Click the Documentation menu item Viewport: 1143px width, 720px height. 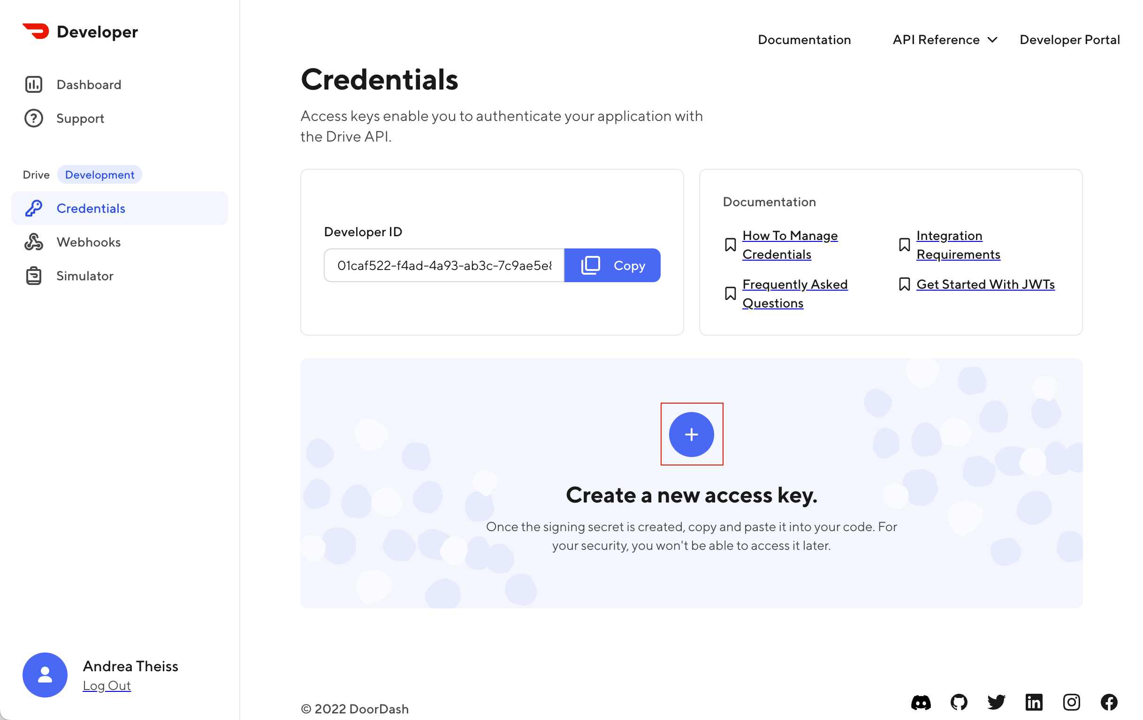point(803,39)
